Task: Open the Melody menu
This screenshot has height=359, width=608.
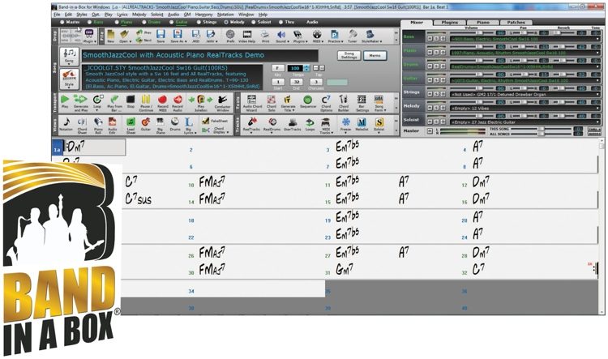Action: pyautogui.click(x=139, y=15)
